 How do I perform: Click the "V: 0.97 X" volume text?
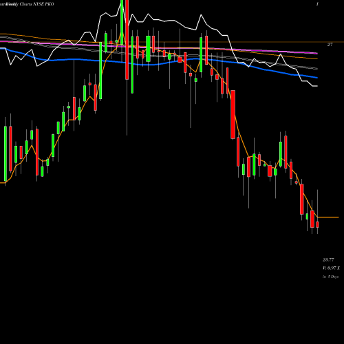click(x=331, y=268)
